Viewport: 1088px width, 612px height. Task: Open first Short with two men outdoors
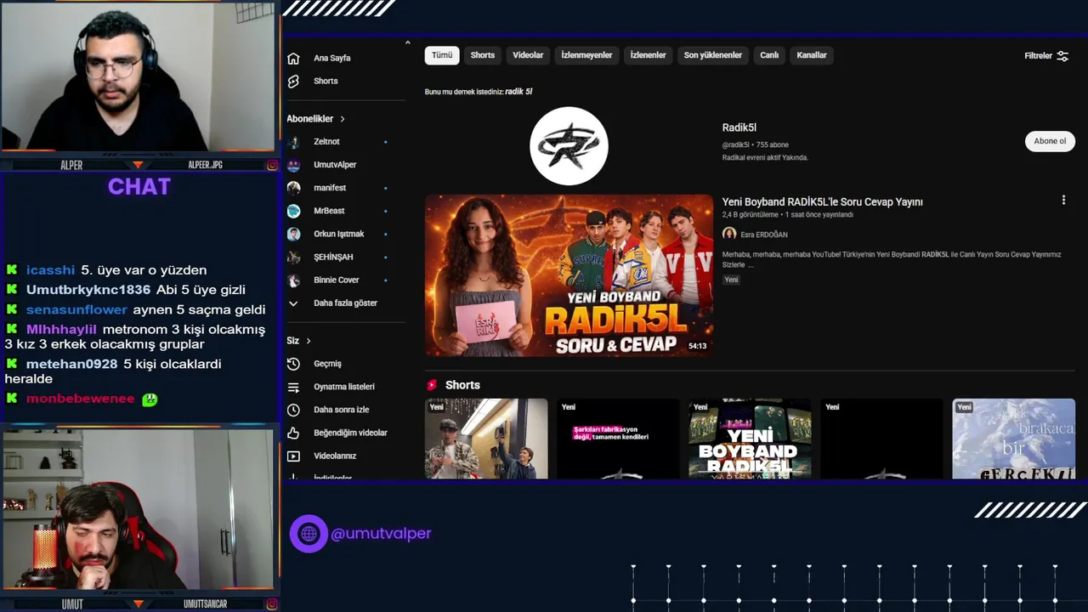pyautogui.click(x=486, y=439)
